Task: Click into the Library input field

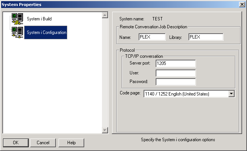Action: click(206, 37)
